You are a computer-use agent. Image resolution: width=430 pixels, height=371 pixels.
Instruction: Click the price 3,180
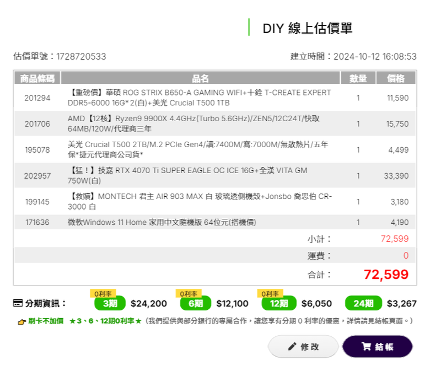[x=400, y=202]
